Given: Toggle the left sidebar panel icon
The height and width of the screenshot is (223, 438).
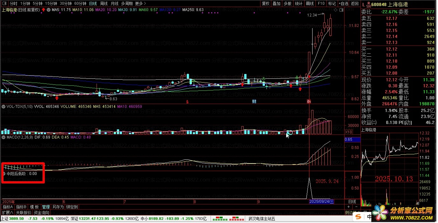Looking at the screenshot, I should pos(4,3).
